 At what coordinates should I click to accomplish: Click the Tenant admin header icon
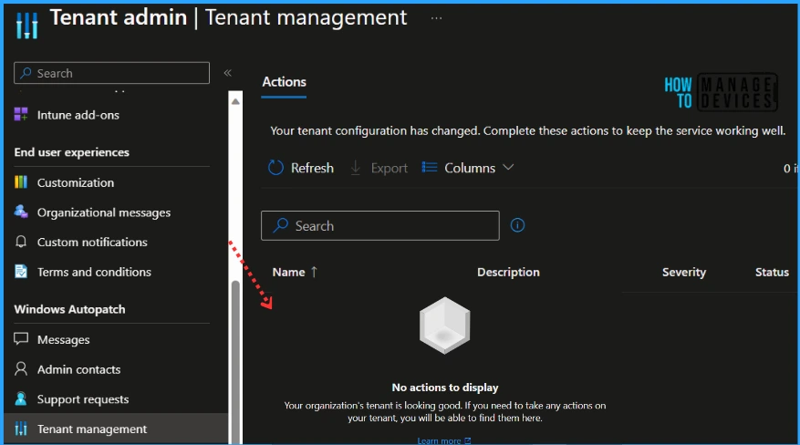coord(26,26)
